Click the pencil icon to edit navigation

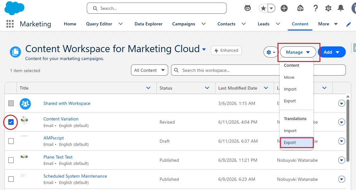click(x=348, y=24)
